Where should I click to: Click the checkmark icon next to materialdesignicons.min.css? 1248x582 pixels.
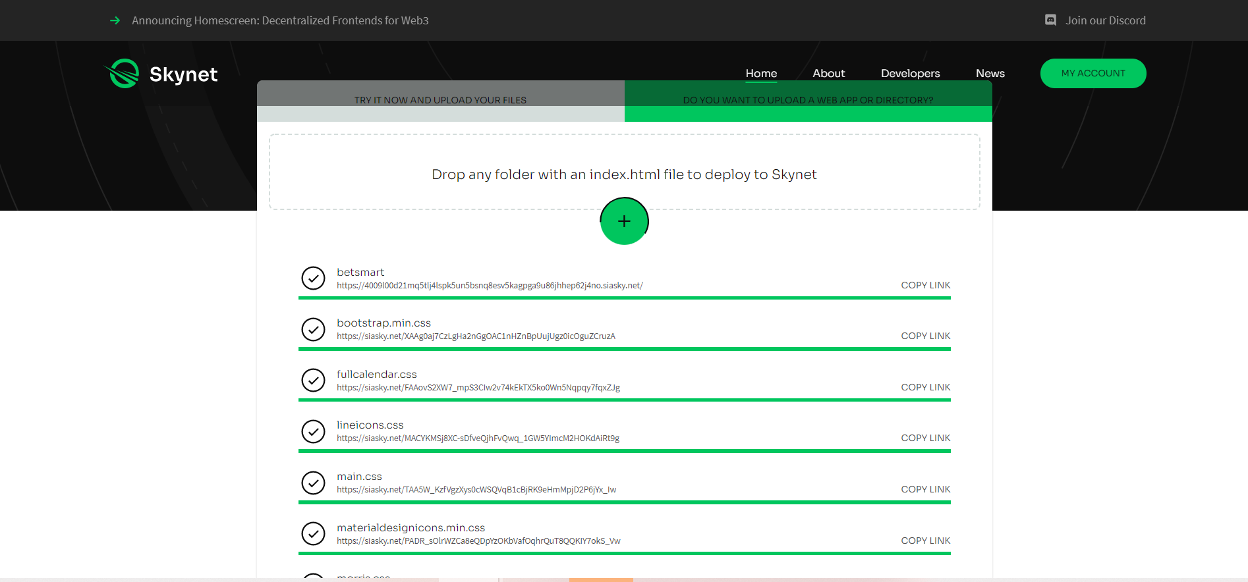(x=313, y=534)
